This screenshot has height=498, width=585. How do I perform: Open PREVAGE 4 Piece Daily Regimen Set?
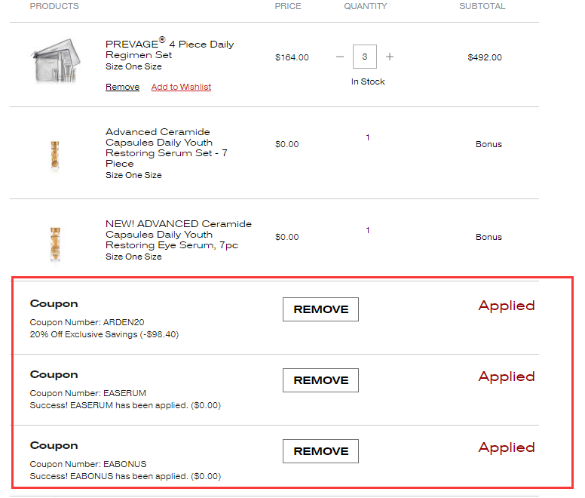tap(170, 50)
